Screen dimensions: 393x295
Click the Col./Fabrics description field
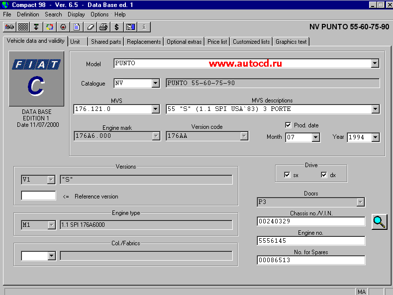pyautogui.click(x=146, y=256)
